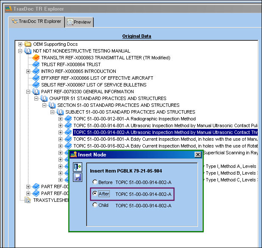Select the After radio button
Viewport: 262px width, 248px height.
tap(95, 193)
